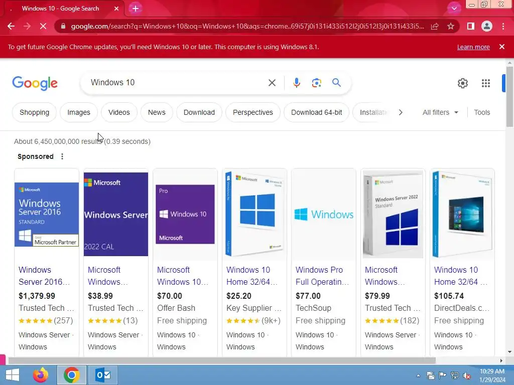
Task: Open the $79.99 Microsoft Windows listing
Action: coord(385,276)
